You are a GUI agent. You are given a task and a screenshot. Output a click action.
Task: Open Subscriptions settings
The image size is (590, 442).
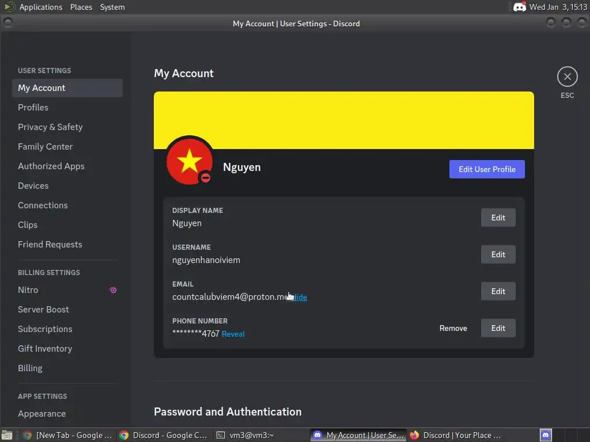(67, 329)
